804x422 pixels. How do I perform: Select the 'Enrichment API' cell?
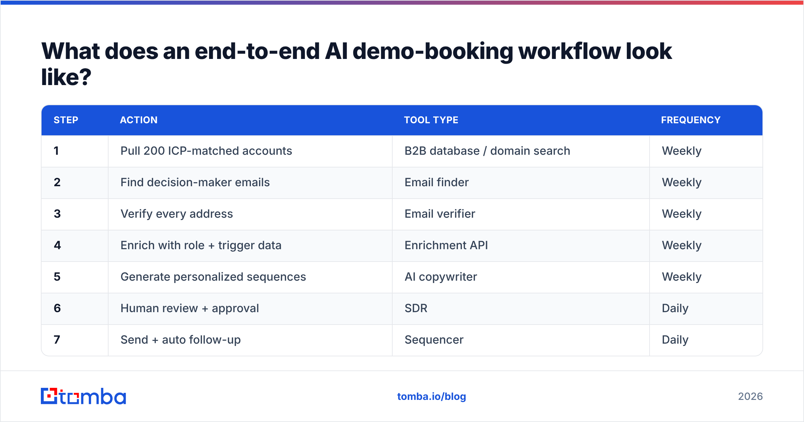(x=521, y=245)
